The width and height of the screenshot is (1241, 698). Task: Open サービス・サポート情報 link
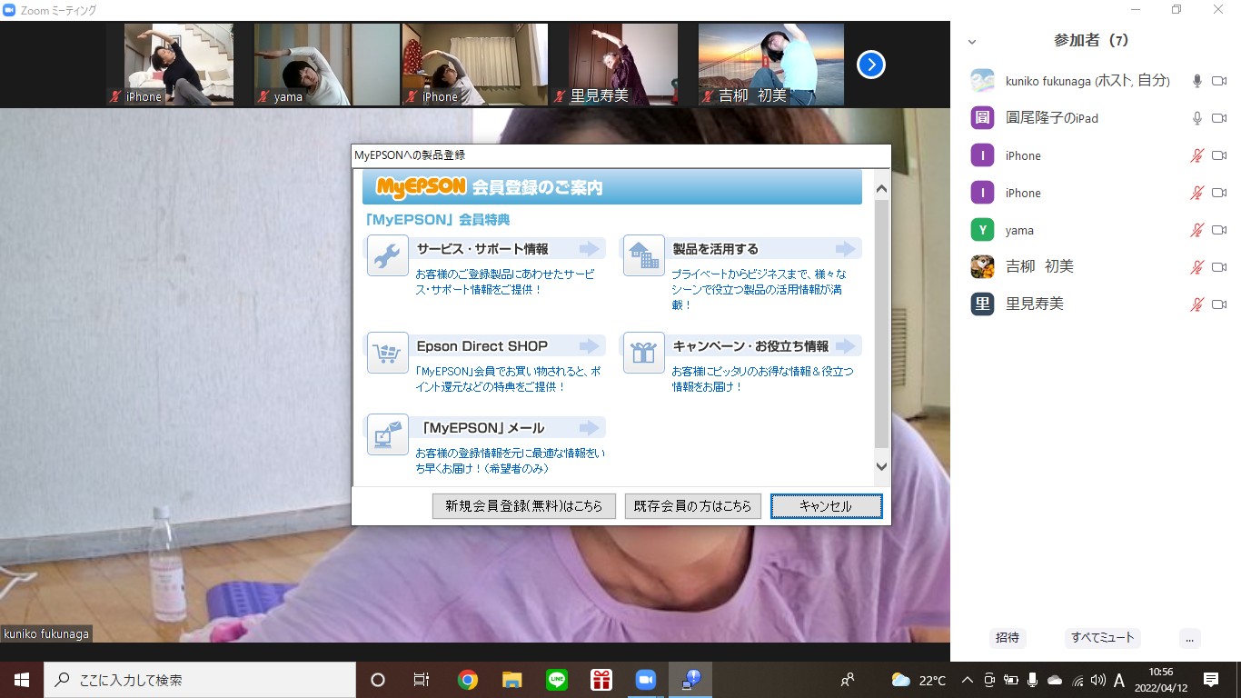482,249
